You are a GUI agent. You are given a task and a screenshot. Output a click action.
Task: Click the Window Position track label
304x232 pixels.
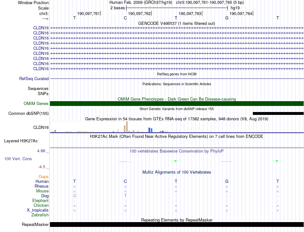pyautogui.click(x=33, y=3)
